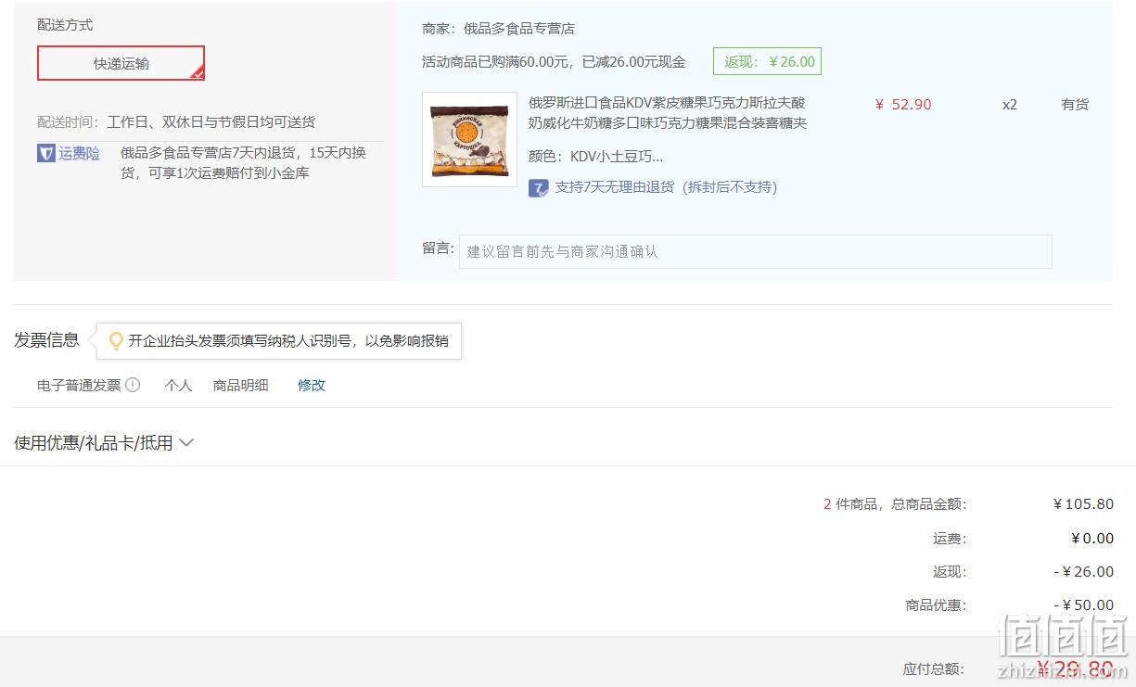Click the merchant name 俄品多食品专营店
Image resolution: width=1136 pixels, height=687 pixels.
pyautogui.click(x=519, y=29)
